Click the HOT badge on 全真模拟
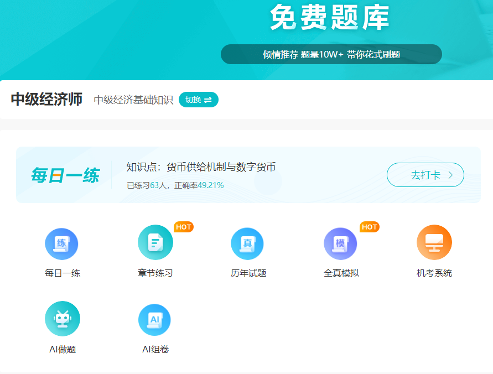493x374 pixels. pyautogui.click(x=369, y=227)
